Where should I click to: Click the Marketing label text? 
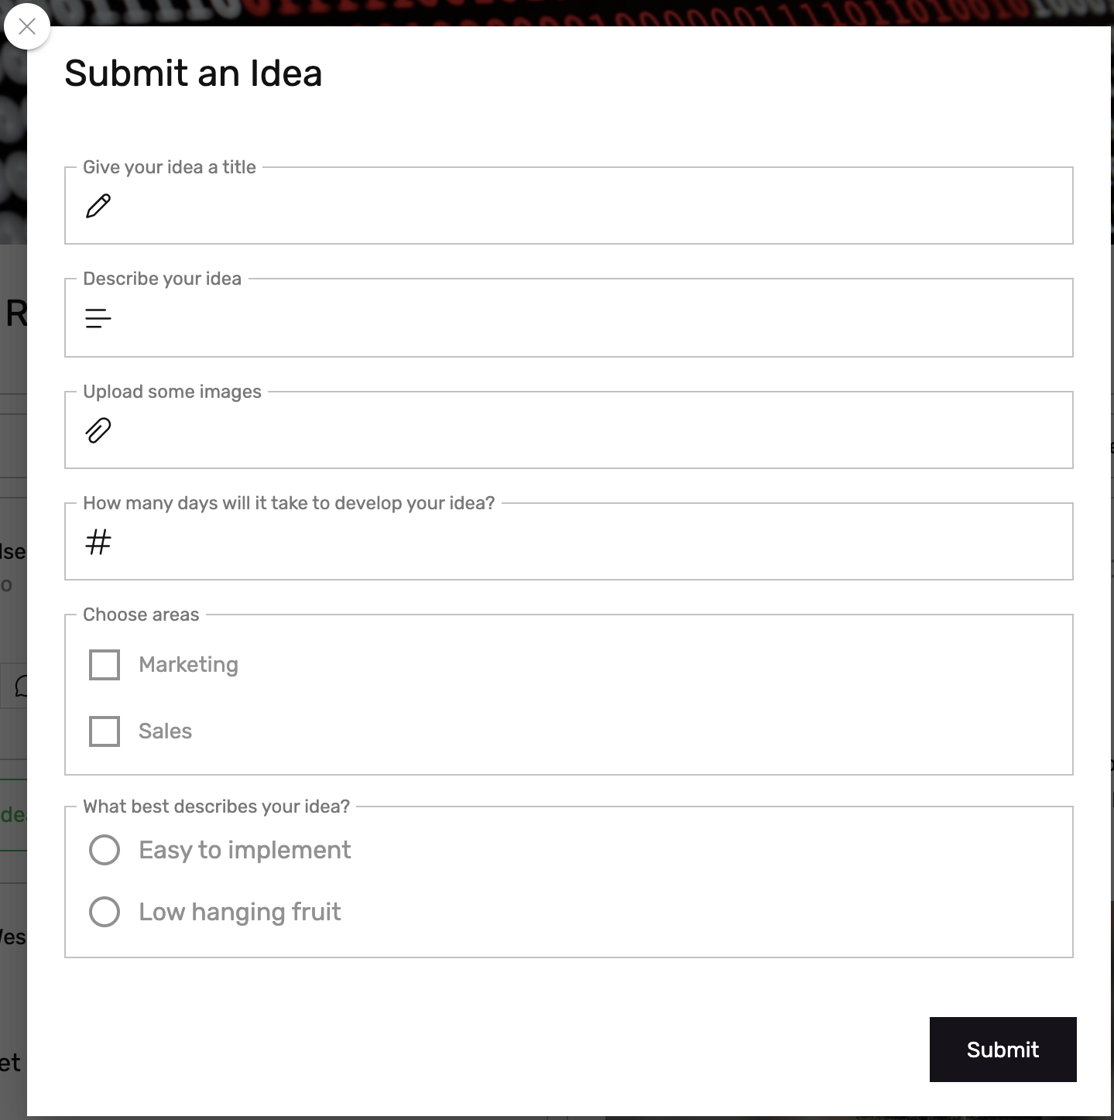(x=188, y=665)
